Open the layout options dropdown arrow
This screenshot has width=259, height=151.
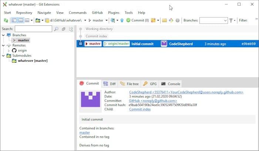tap(31, 20)
